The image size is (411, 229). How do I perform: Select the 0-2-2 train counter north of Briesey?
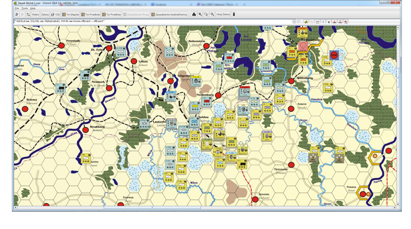60,88
